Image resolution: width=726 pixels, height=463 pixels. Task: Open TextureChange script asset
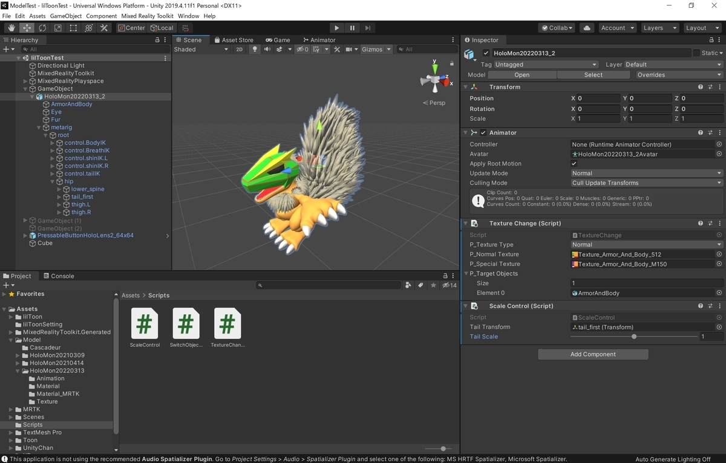[227, 328]
